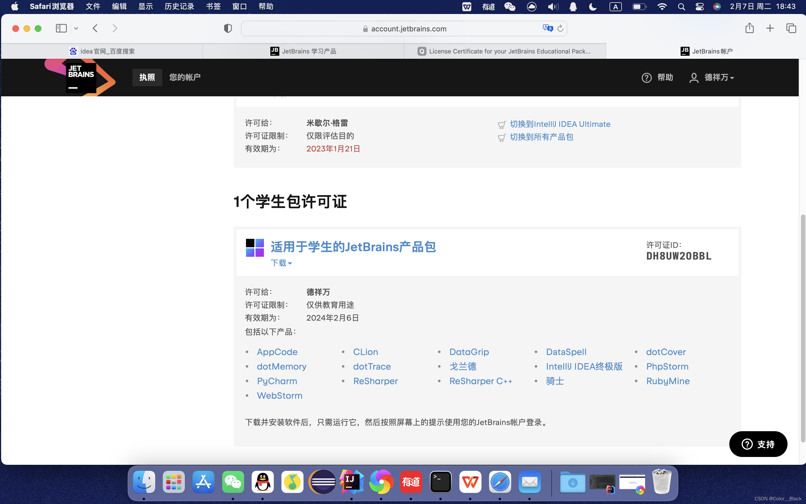Reload the page with the refresh icon
Image resolution: width=806 pixels, height=504 pixels.
coord(560,29)
